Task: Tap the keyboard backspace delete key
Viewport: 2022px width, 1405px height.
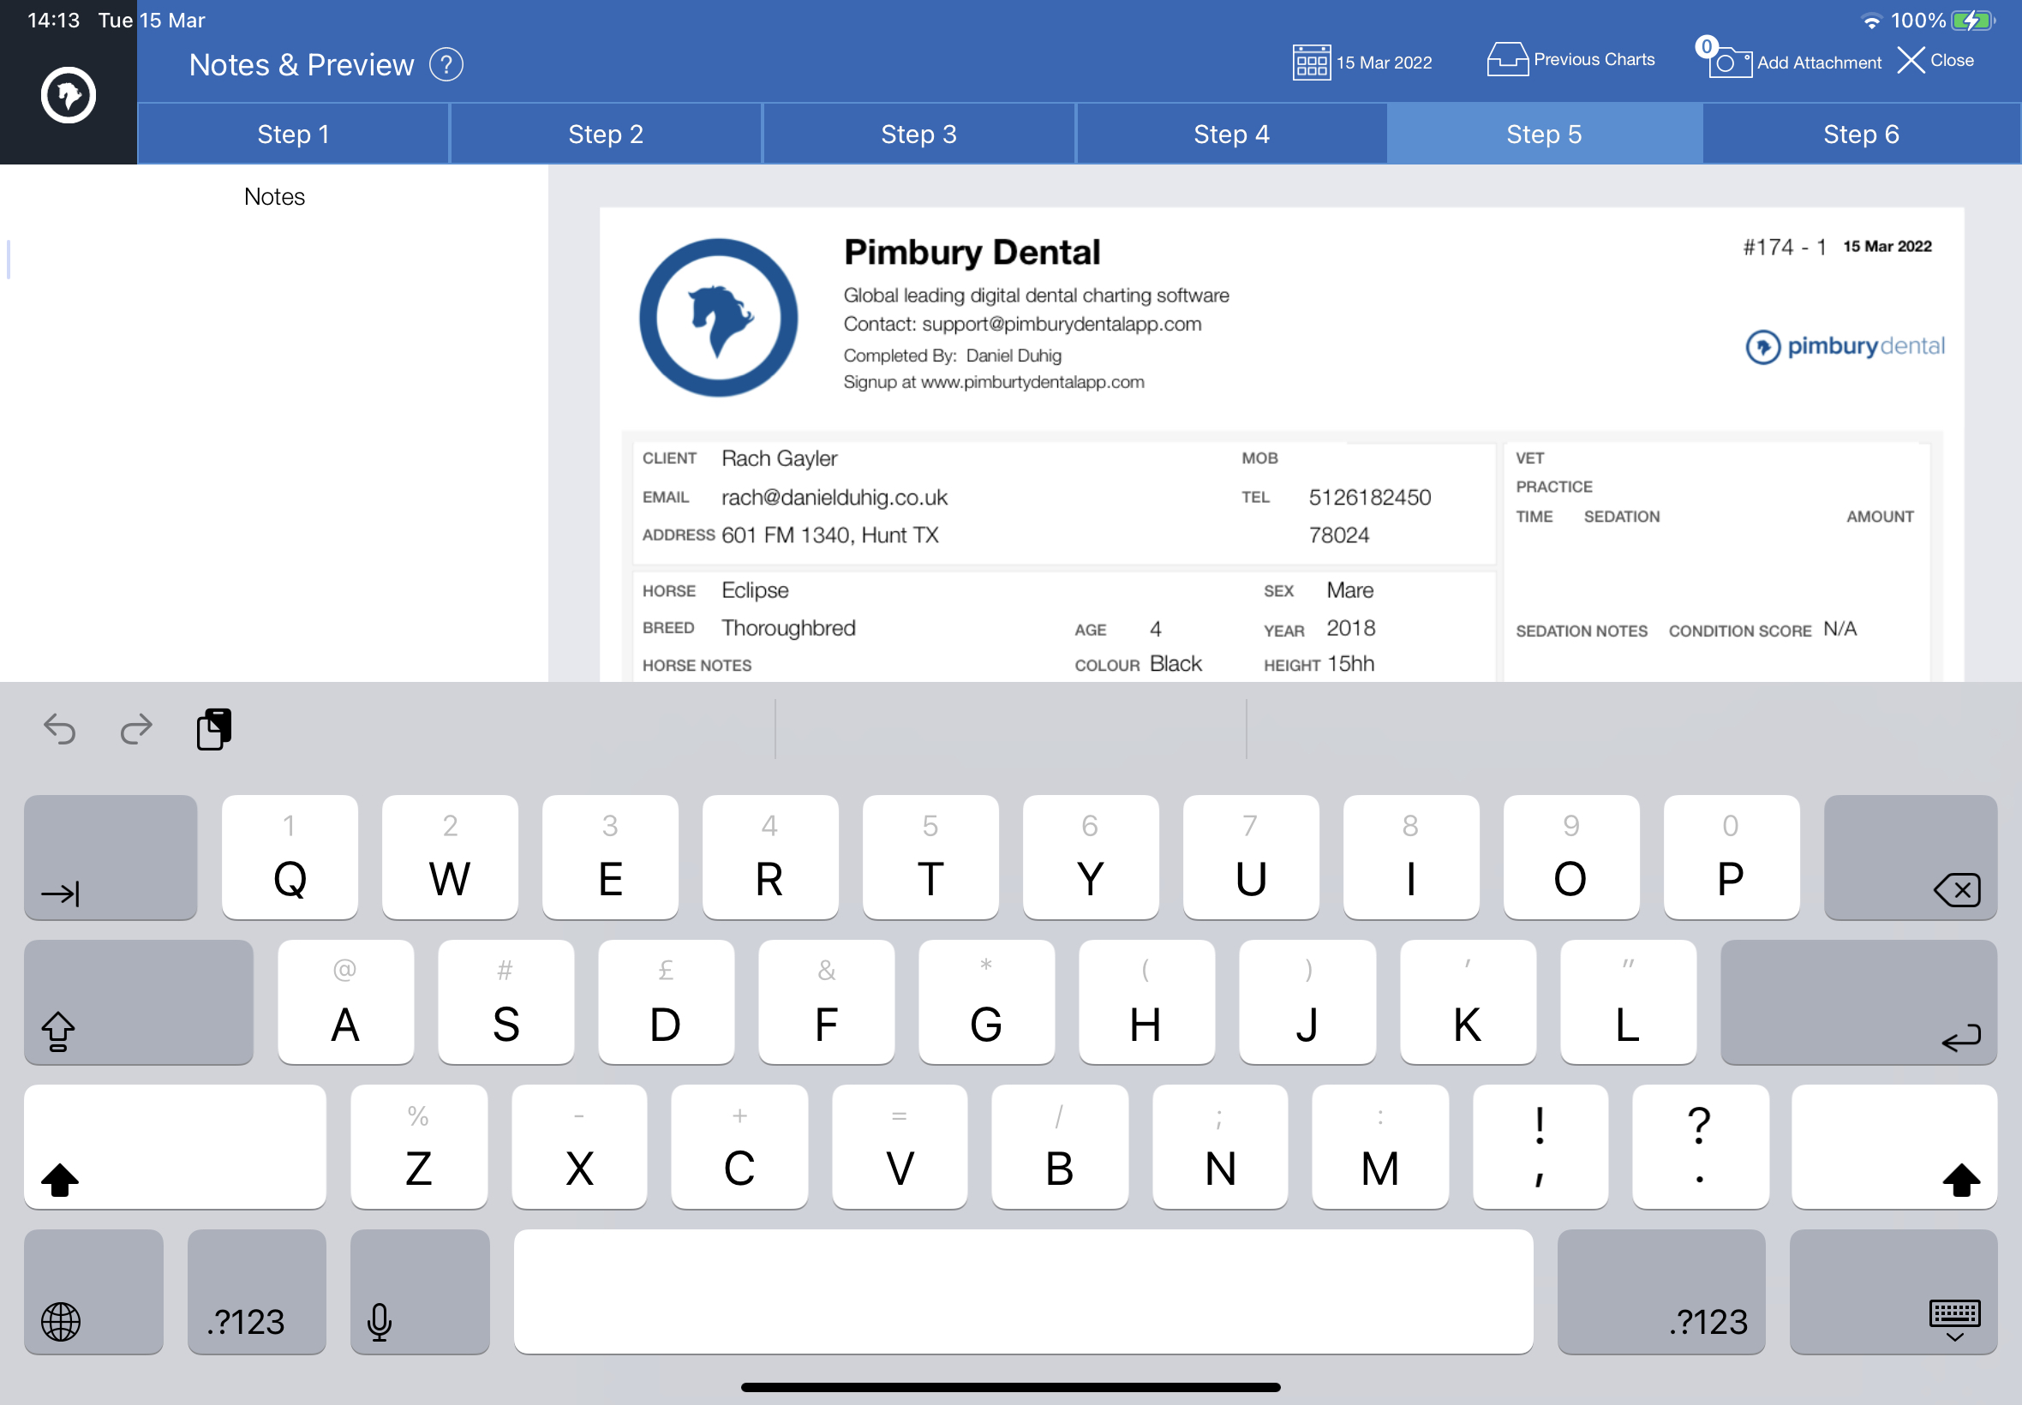Action: [x=1911, y=858]
